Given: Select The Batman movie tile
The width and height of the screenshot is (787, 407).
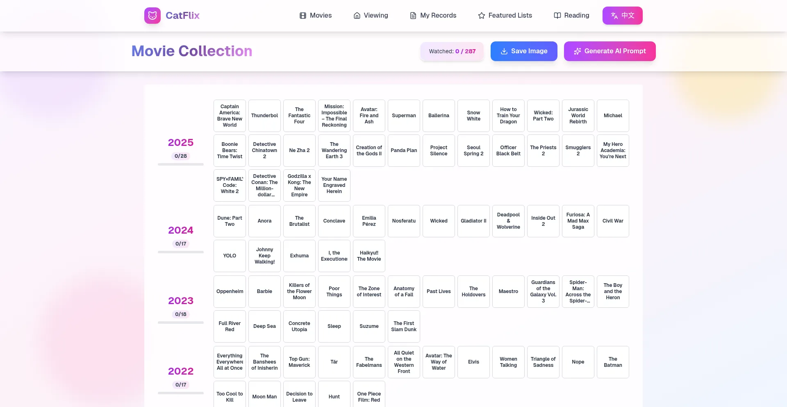Looking at the screenshot, I should [613, 362].
